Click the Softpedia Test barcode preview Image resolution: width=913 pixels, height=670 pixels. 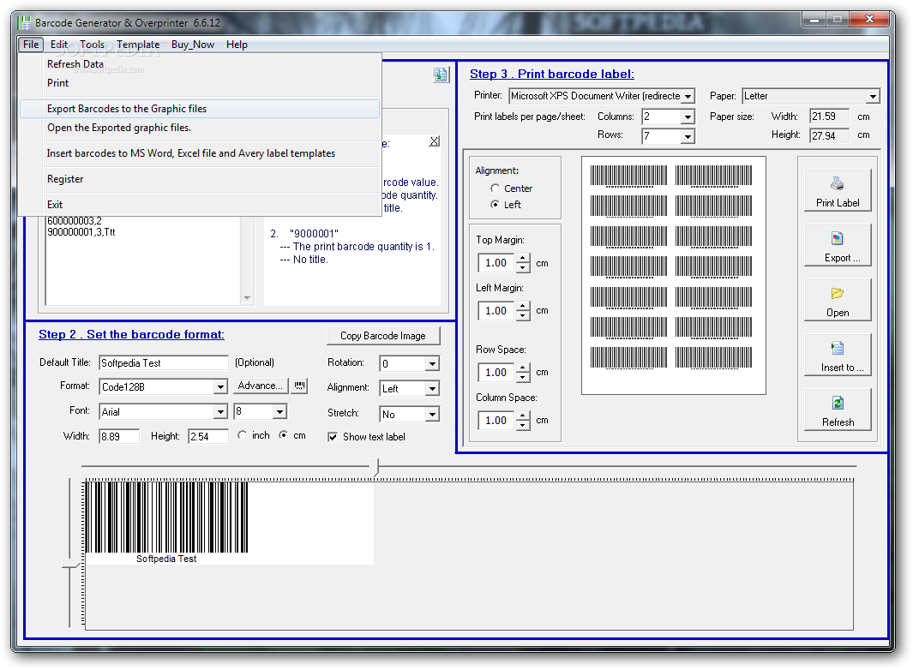[x=229, y=522]
